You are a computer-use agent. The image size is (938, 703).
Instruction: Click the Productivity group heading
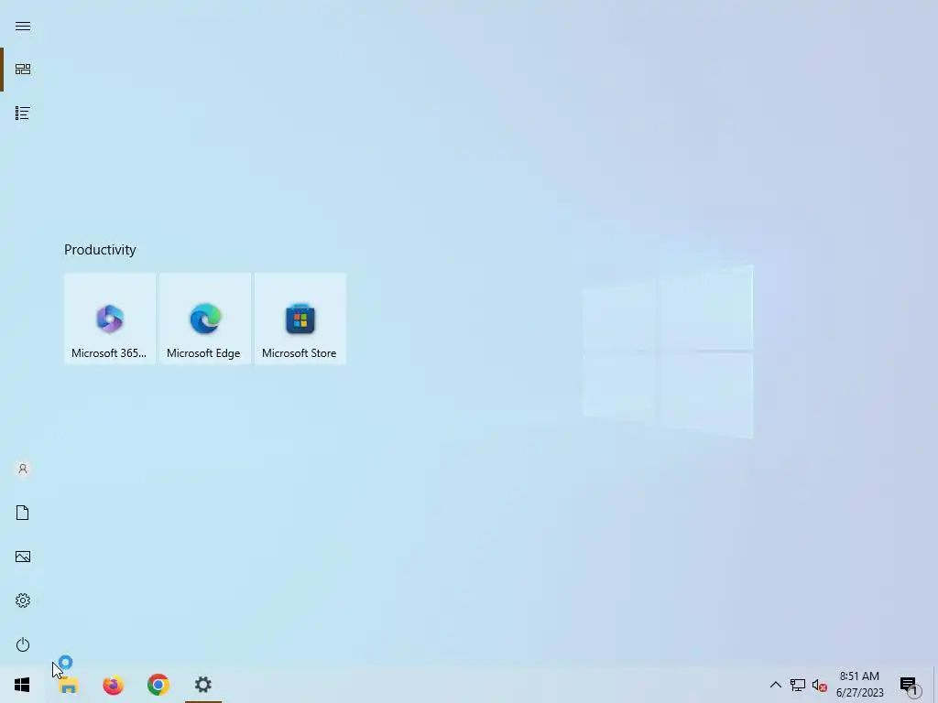[x=100, y=250]
